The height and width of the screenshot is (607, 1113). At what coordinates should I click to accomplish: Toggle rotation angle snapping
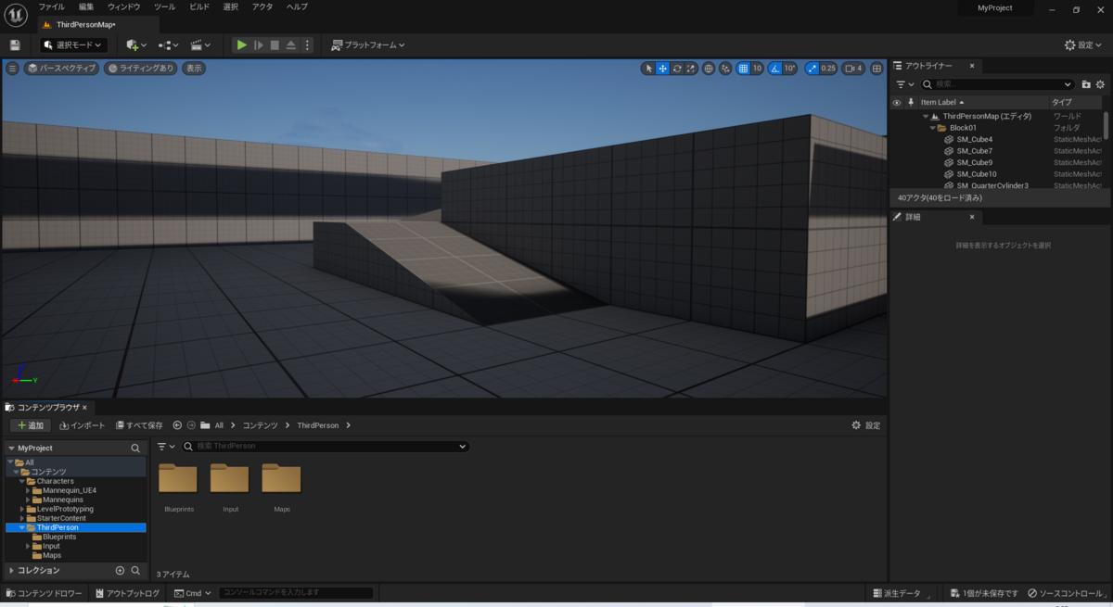(774, 69)
